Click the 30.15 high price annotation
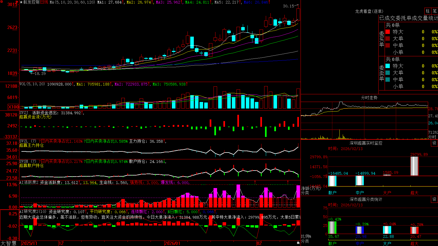The image size is (438, 246). tap(289, 6)
